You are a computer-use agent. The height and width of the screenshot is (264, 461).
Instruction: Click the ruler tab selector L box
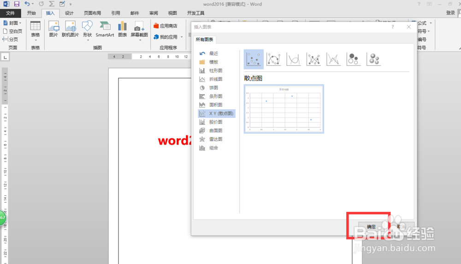coord(5,57)
